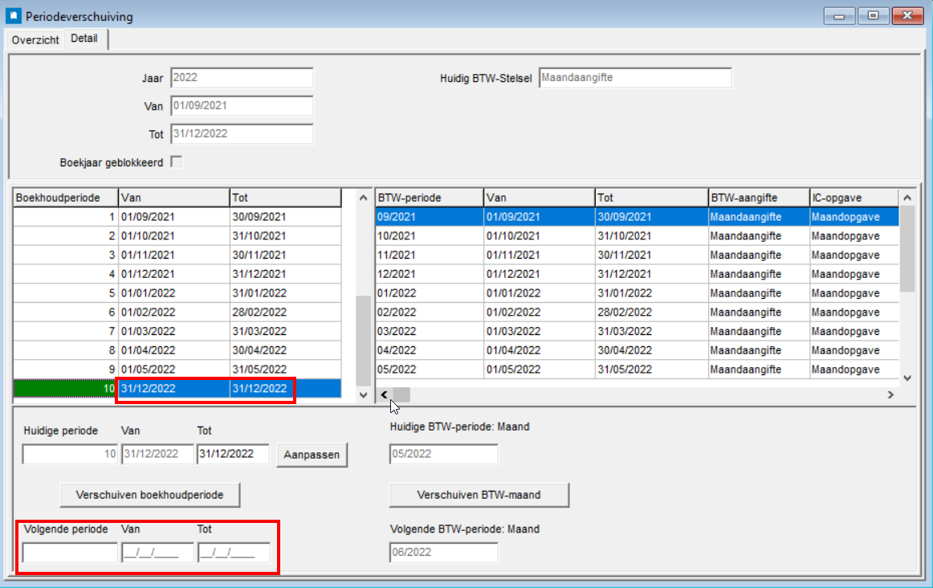
Task: Click the Tot field showing 31/12/2022 under Huidige periode
Action: coord(233,454)
